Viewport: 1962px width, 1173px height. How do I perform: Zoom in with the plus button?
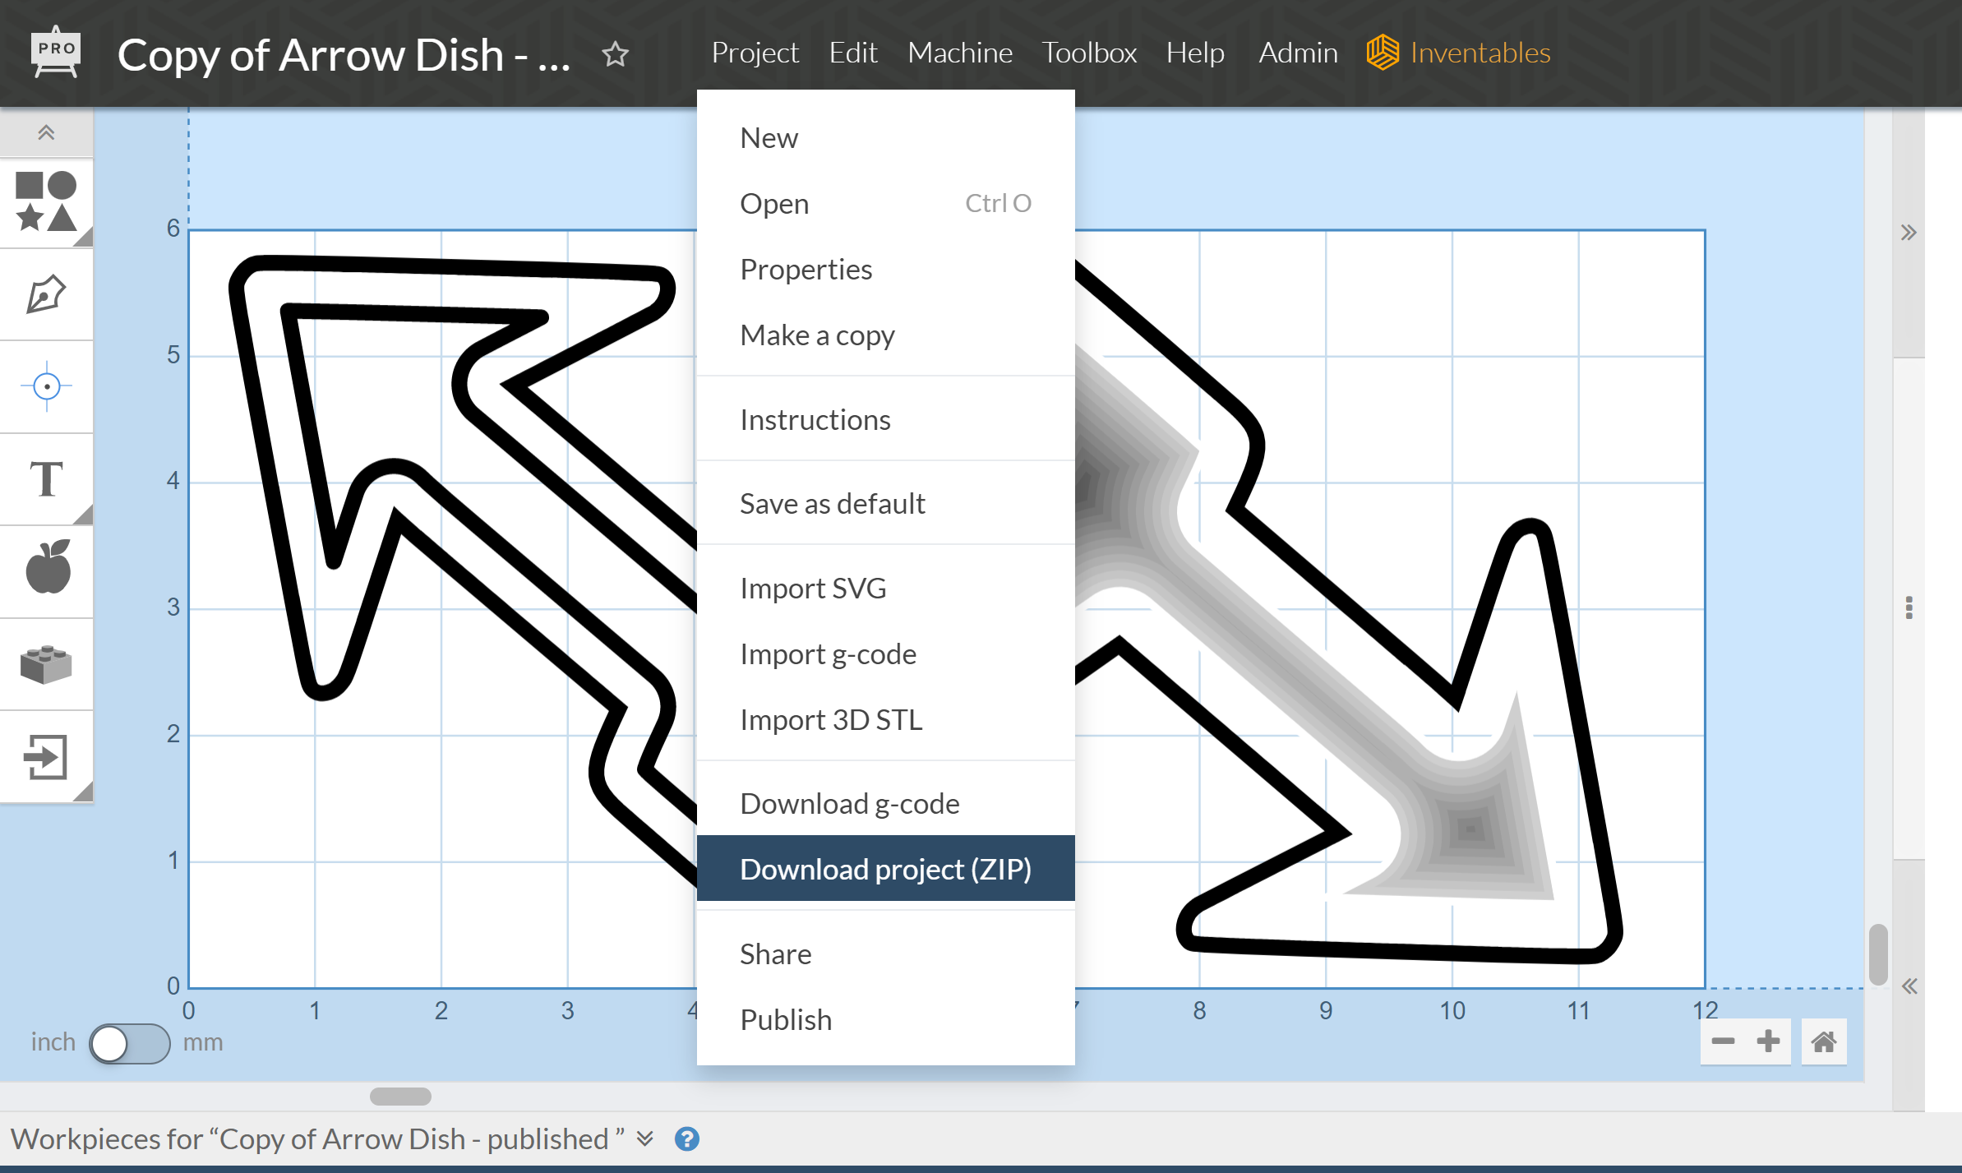pos(1768,1042)
